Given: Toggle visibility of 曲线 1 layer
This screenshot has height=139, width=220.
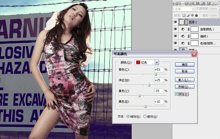Looking at the screenshot, I should click(x=175, y=36).
